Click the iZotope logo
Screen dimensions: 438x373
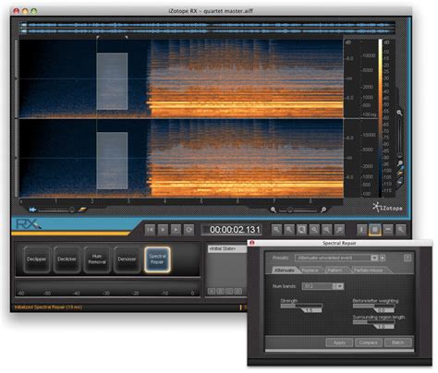pyautogui.click(x=387, y=208)
